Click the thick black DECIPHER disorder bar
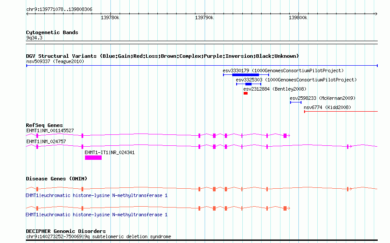Image resolution: width=390 pixels, height=243 pixels. 202,240
